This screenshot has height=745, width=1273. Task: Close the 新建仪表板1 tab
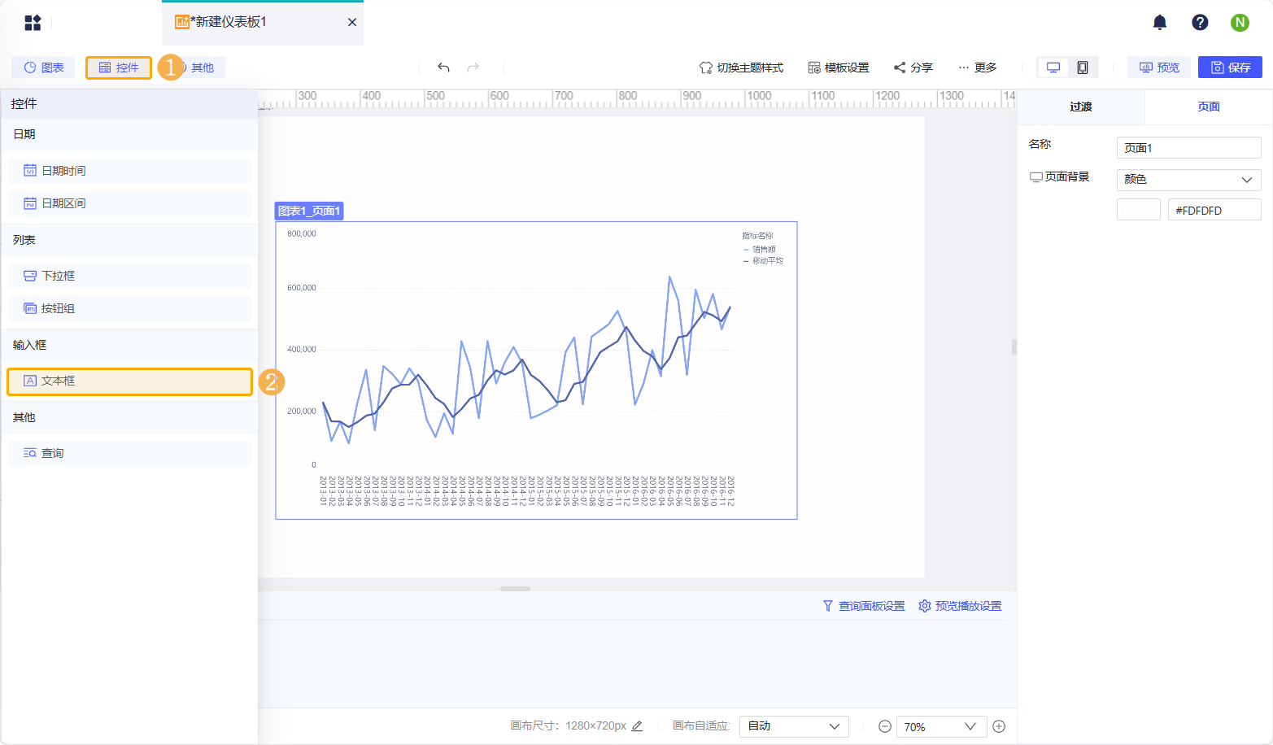point(352,22)
